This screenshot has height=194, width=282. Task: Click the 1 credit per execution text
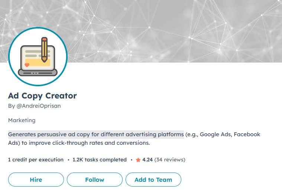[36, 160]
